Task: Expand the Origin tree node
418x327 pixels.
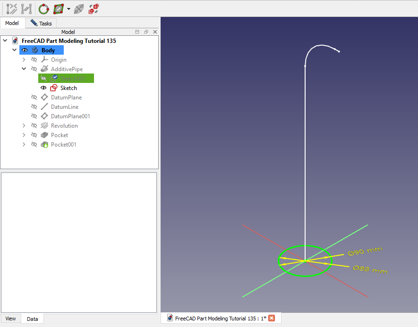Action: point(24,60)
